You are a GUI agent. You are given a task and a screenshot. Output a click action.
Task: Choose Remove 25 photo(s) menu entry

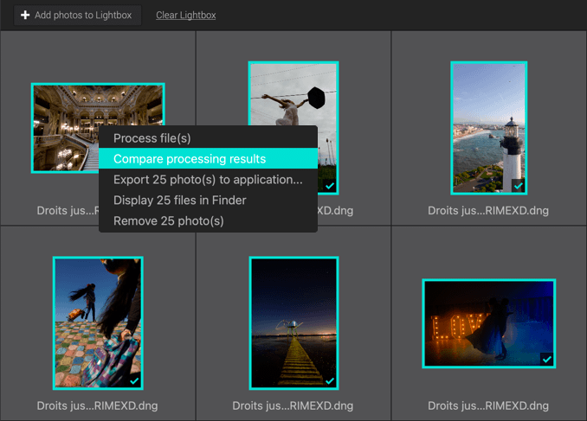coord(208,220)
